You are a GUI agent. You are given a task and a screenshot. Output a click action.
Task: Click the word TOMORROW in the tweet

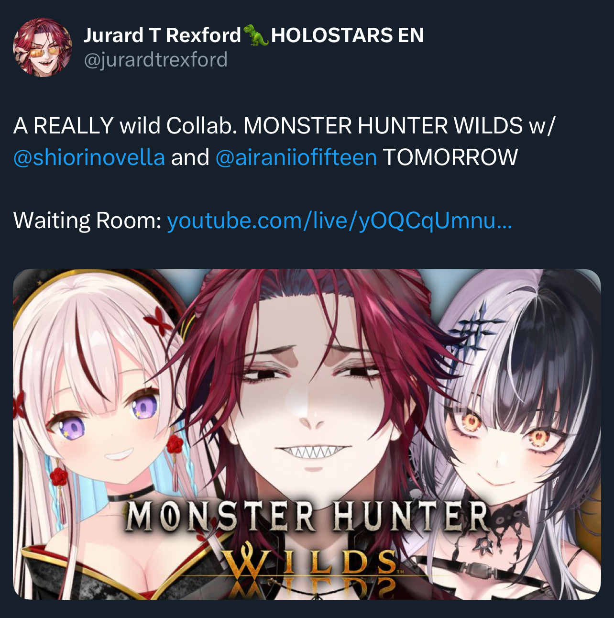(450, 157)
